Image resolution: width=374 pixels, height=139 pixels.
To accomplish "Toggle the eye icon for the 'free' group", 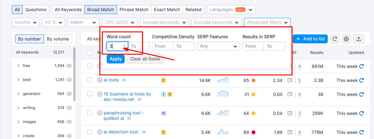I will click(69, 66).
